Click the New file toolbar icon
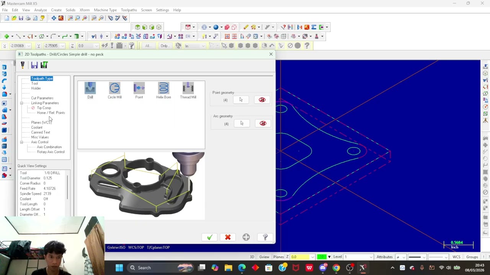This screenshot has height=275, width=490. coord(7,18)
